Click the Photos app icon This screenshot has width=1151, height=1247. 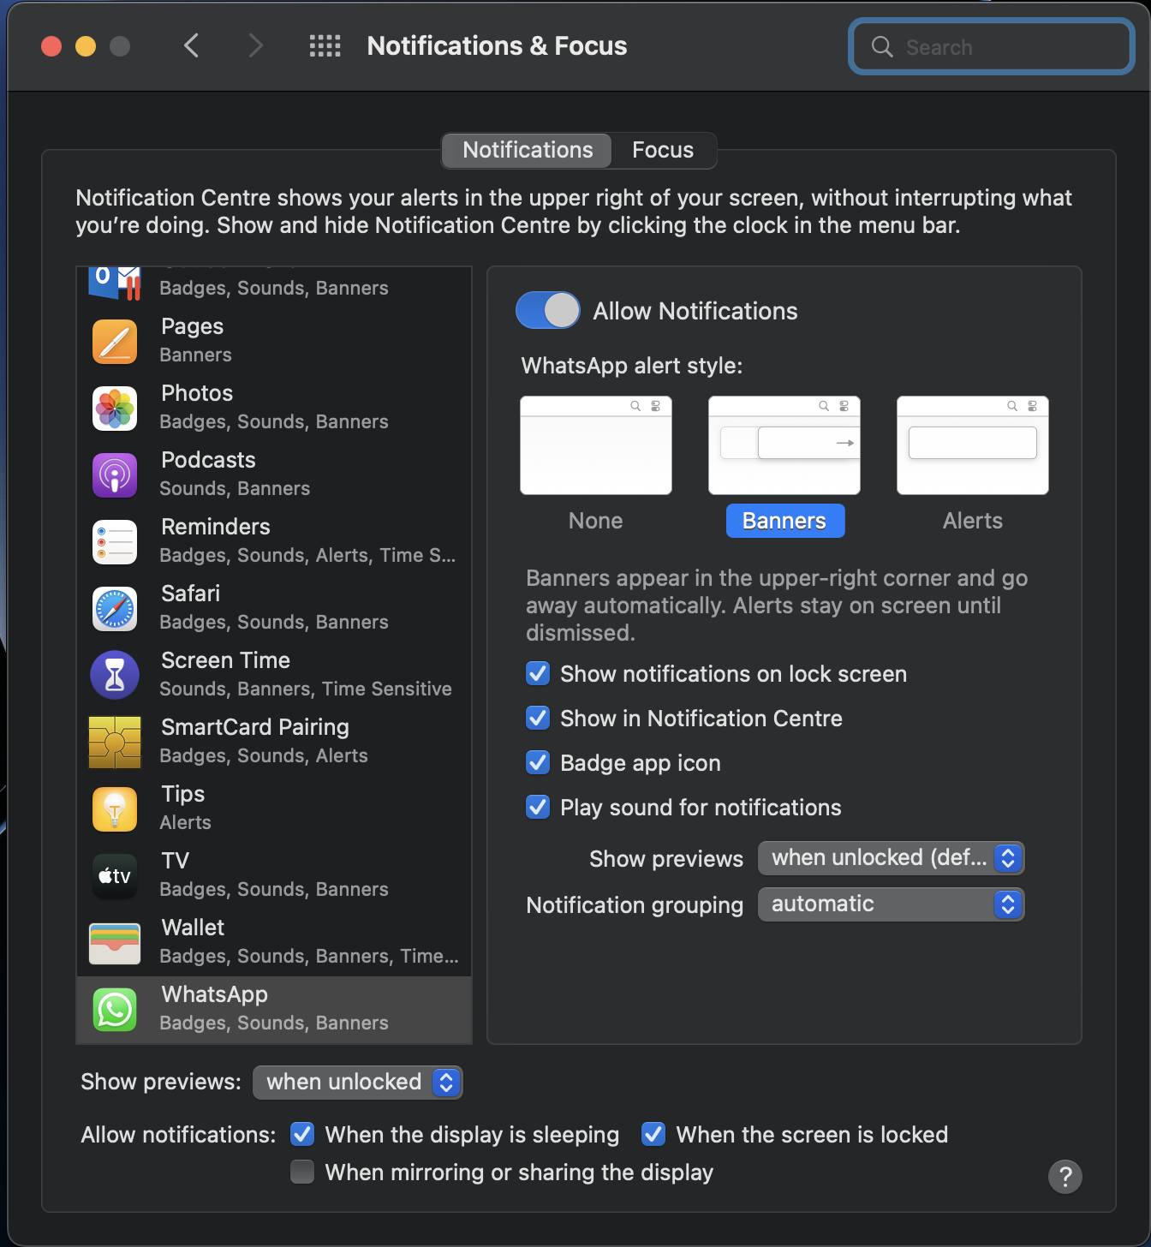115,408
